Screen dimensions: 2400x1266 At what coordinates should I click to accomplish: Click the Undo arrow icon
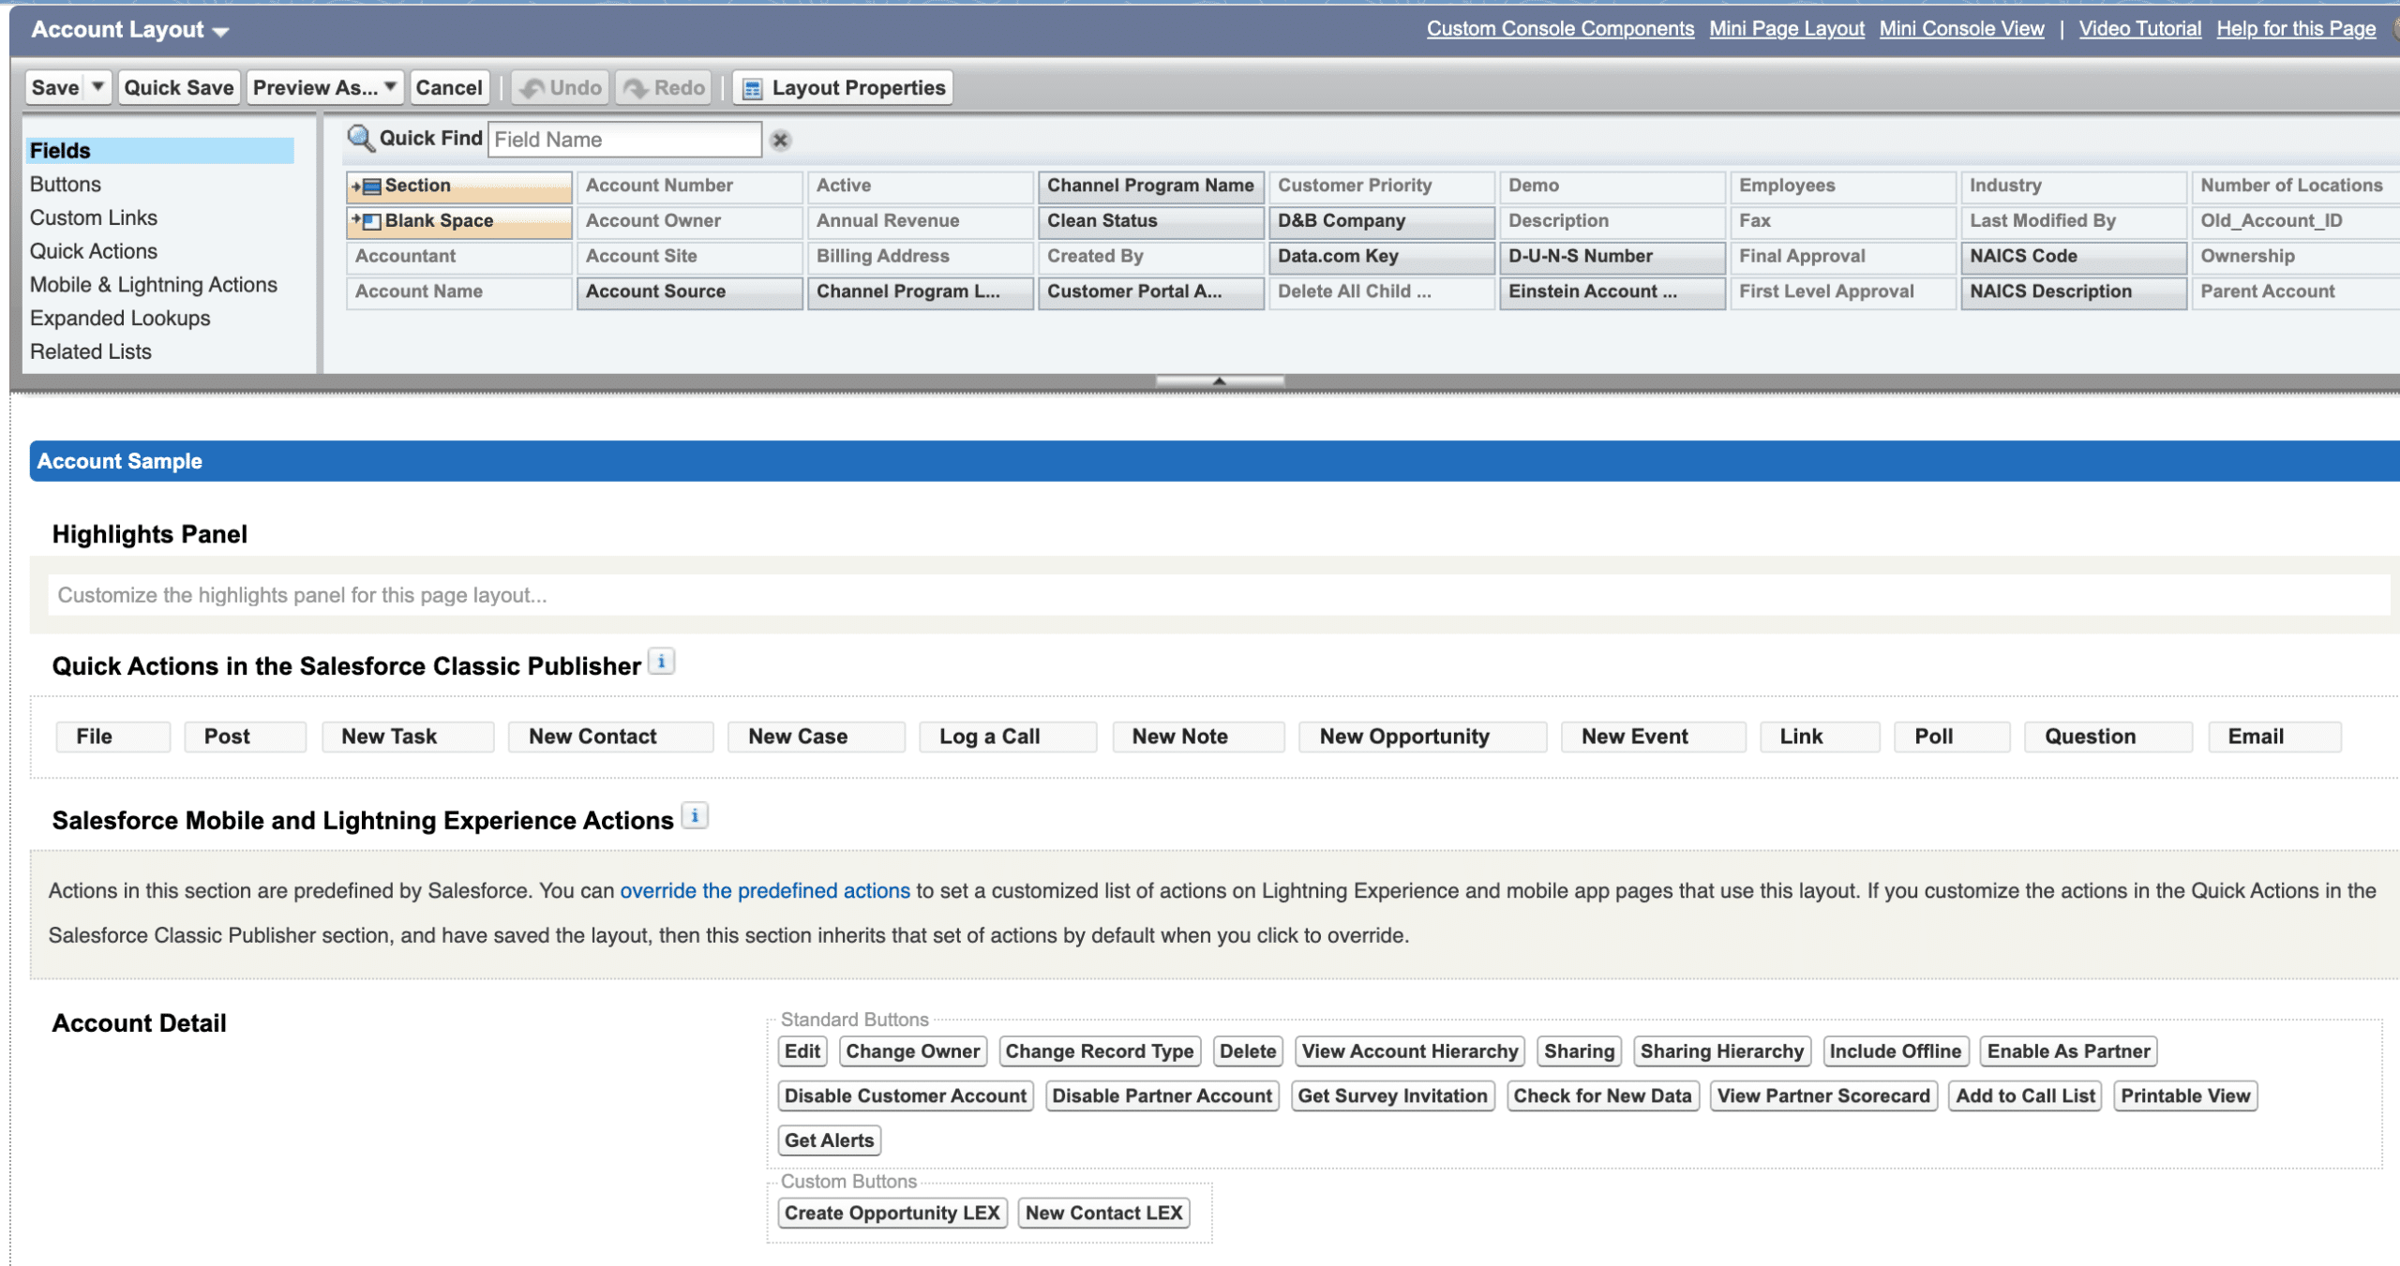pyautogui.click(x=532, y=88)
